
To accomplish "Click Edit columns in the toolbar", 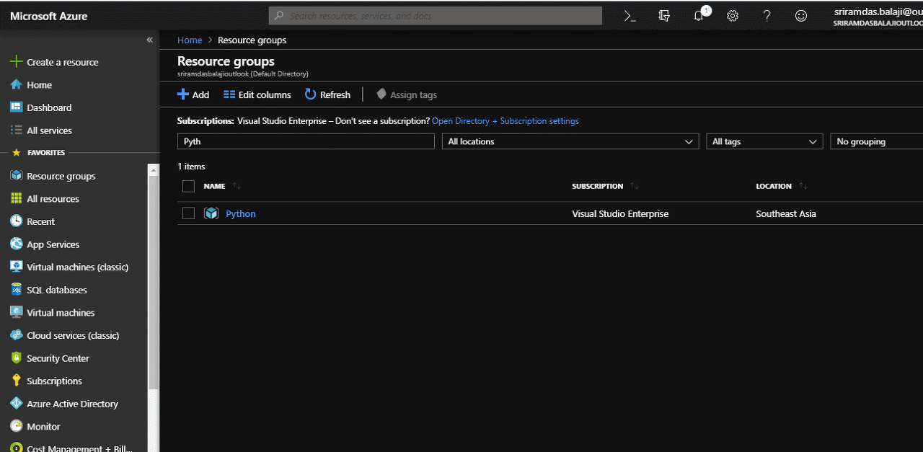I will click(257, 94).
